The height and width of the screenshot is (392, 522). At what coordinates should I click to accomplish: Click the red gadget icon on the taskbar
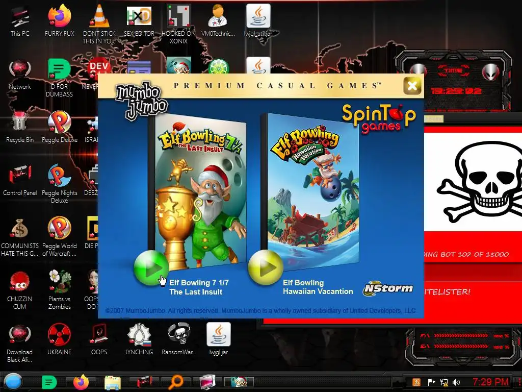(144, 382)
